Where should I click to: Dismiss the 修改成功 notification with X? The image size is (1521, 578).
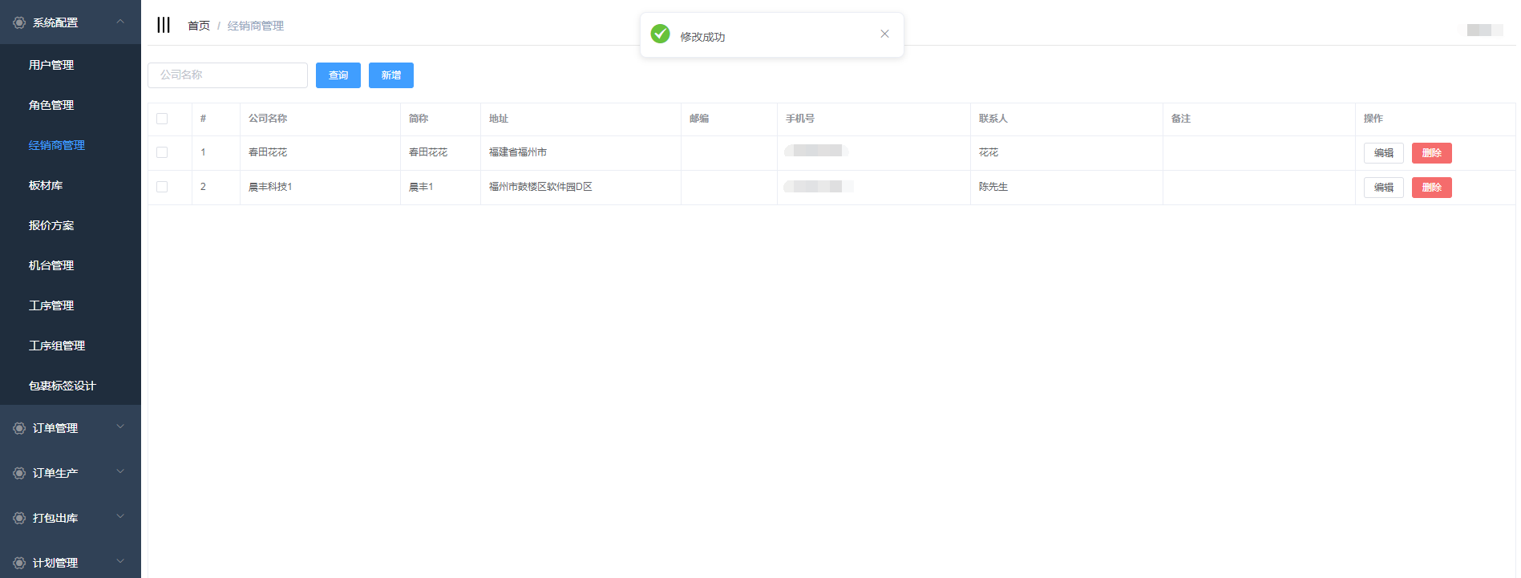[x=884, y=34]
